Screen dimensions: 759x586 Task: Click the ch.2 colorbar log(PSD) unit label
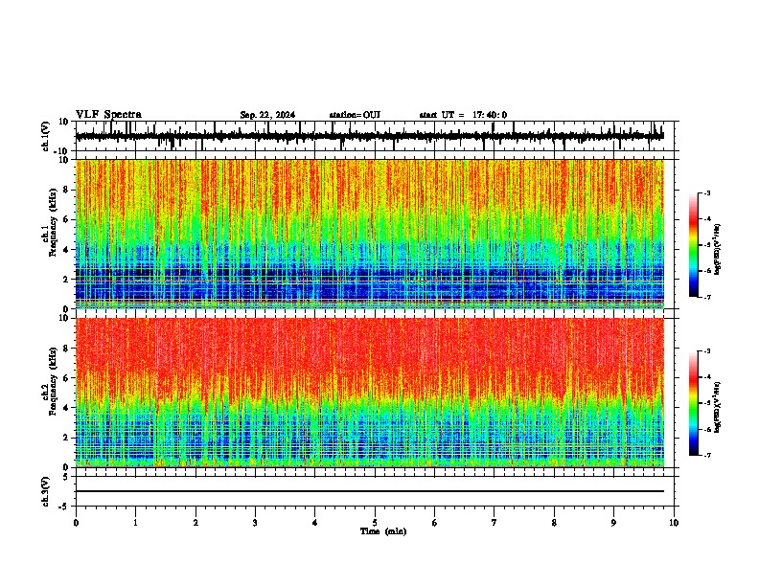pyautogui.click(x=718, y=407)
